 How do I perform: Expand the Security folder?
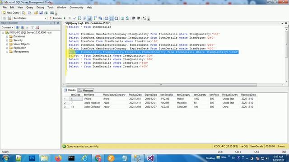coord(7,40)
